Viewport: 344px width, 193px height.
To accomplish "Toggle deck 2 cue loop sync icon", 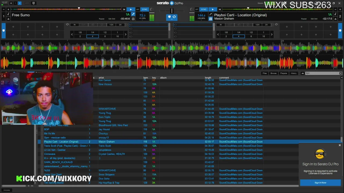I will click(x=276, y=24).
